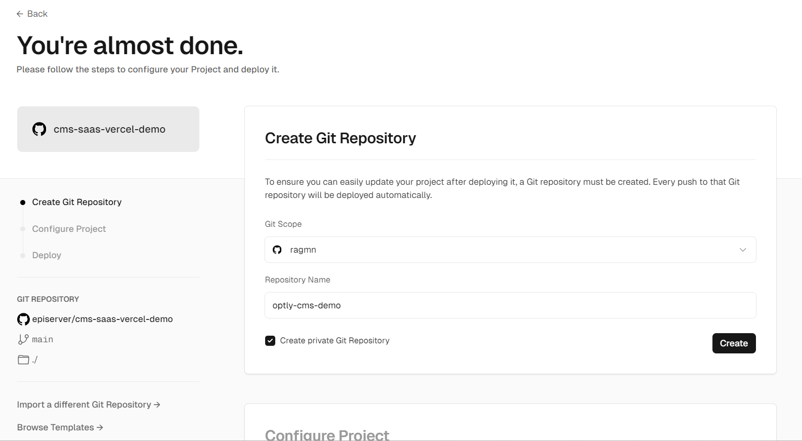Uncheck Create private Git Repository checkbox
Screen dimensions: 802x441
(270, 341)
